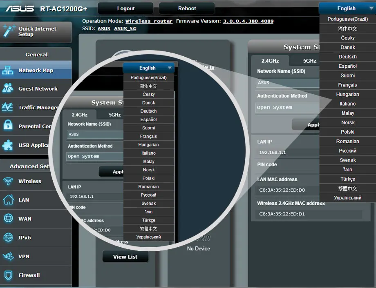Click the Wireless wifi-signal icon

point(8,181)
